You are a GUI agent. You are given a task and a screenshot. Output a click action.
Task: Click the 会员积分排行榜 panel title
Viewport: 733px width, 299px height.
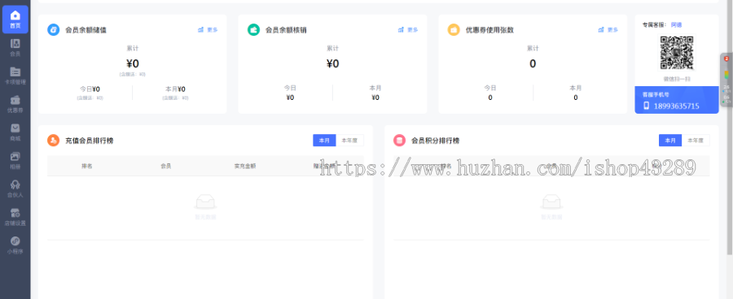[435, 141]
